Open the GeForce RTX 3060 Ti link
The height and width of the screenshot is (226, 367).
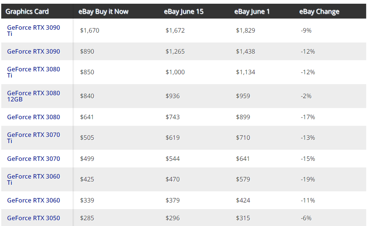[x=33, y=179]
